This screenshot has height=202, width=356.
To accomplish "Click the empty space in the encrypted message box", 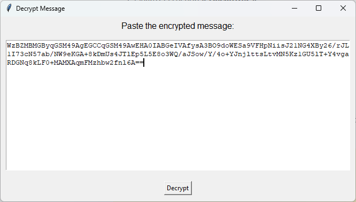I will 178,118.
